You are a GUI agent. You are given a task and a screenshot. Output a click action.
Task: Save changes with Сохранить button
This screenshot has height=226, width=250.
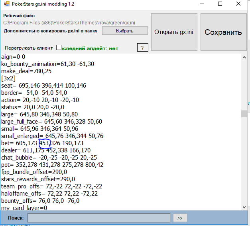[x=224, y=32]
